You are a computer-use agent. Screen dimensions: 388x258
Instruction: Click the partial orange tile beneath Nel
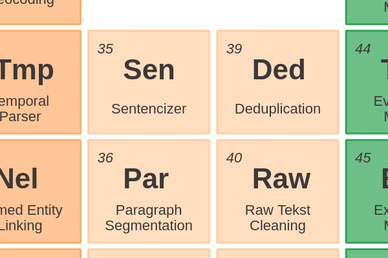coord(41,253)
